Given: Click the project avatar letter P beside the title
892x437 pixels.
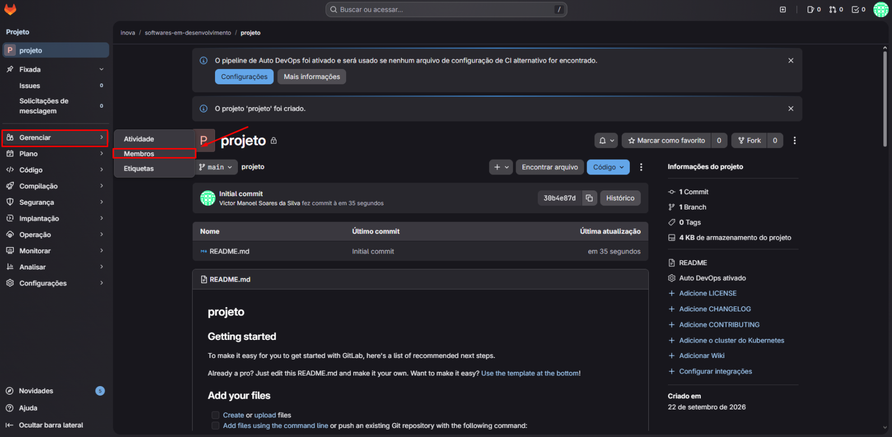Looking at the screenshot, I should coord(204,140).
